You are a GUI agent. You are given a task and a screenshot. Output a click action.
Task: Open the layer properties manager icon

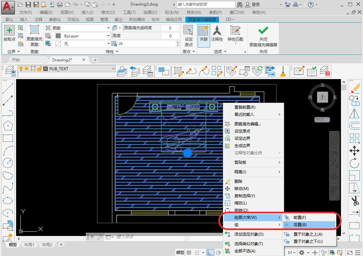click(10, 71)
